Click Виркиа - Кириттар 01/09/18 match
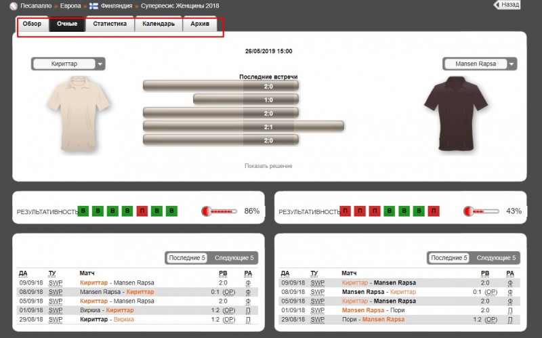Image resolution: width=542 pixels, height=338 pixels. pyautogui.click(x=107, y=310)
